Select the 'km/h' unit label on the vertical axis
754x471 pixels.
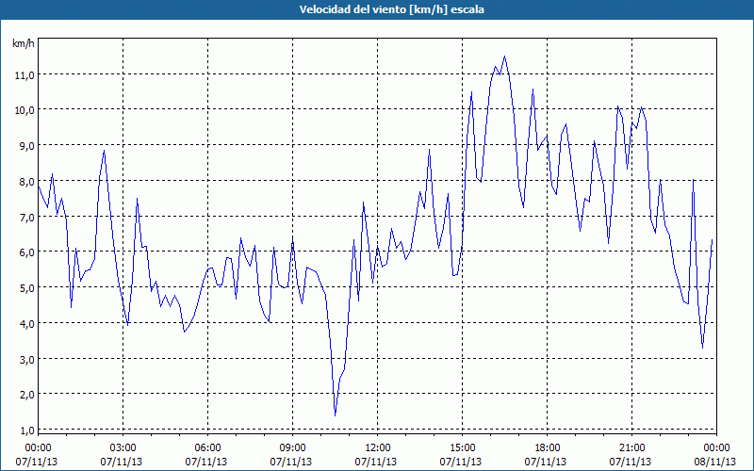(x=23, y=43)
